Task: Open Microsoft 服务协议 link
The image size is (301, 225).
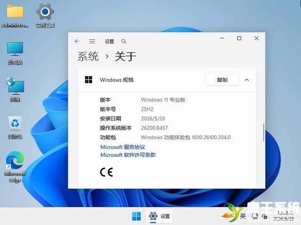Action: 123,147
